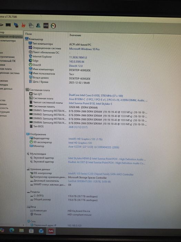Click the report wizard toolbar icon
This screenshot has height=242, width=181.
pos(31,25)
